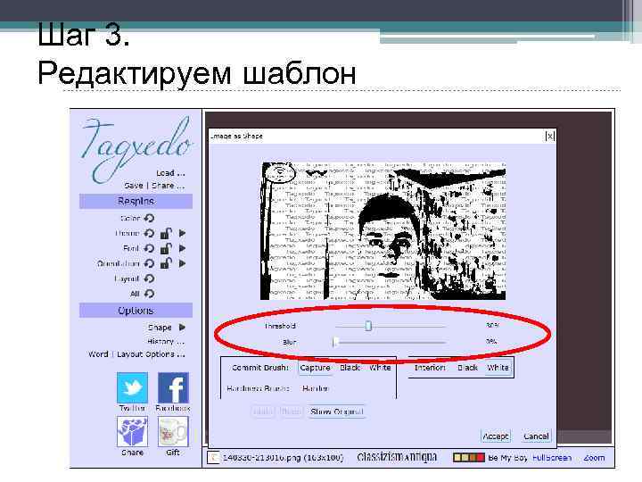
Task: Open the Twitter share icon
Action: click(132, 387)
